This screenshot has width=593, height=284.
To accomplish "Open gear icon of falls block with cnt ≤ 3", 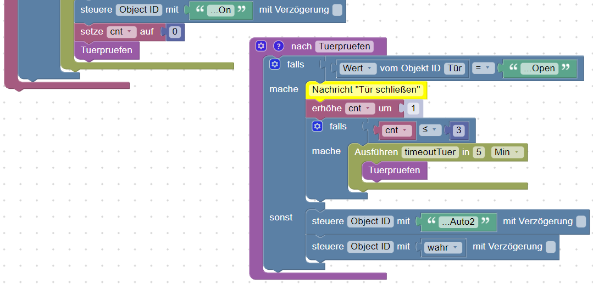I will [317, 126].
